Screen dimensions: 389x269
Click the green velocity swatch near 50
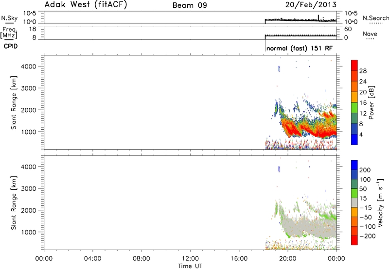pos(354,193)
